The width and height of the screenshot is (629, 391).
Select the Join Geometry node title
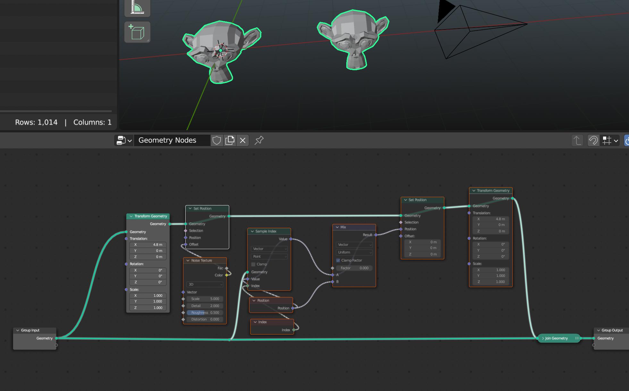point(556,338)
